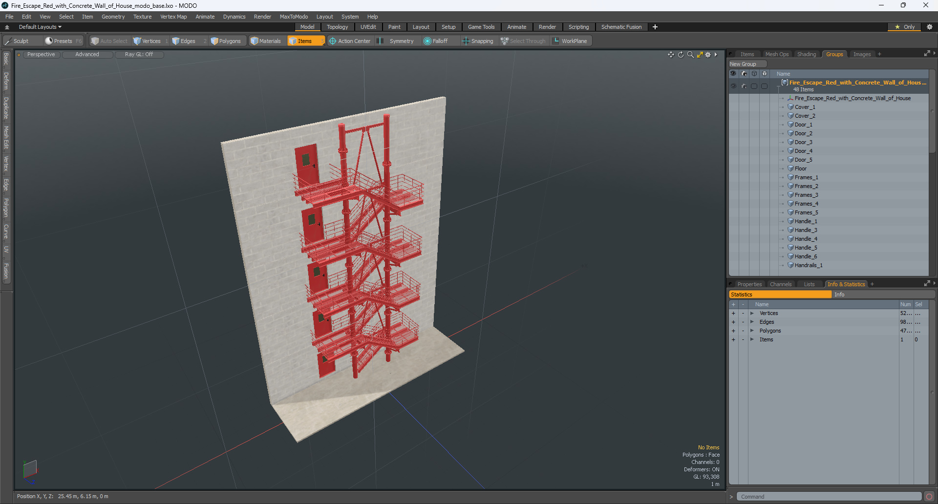This screenshot has width=938, height=504.
Task: Toggle visibility of the Fire_Escape group
Action: tap(733, 86)
